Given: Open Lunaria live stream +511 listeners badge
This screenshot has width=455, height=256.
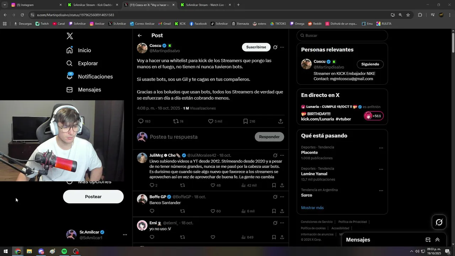Looking at the screenshot, I should (374, 116).
